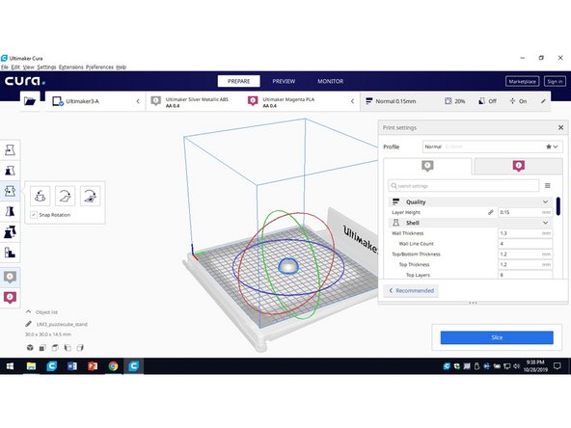Switch to the MONITOR stage

pos(330,81)
